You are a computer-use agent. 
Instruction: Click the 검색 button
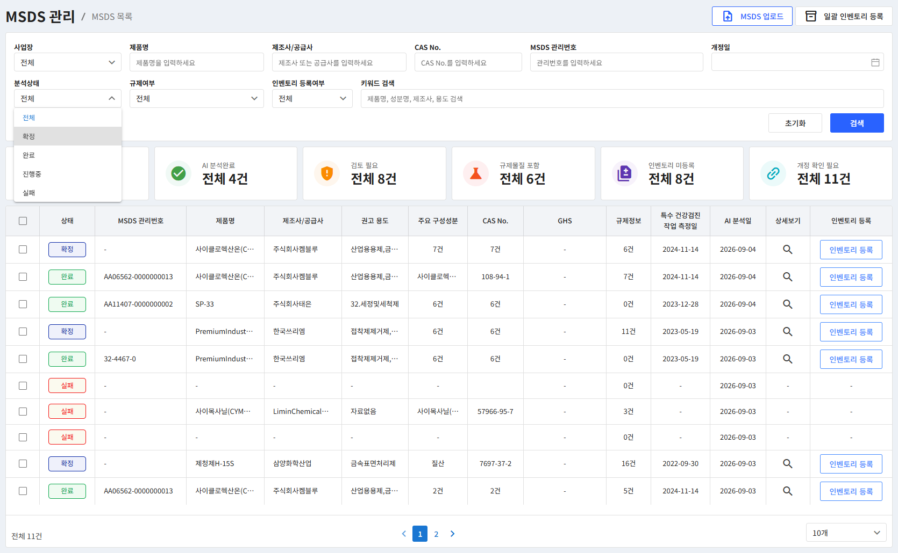pos(857,123)
